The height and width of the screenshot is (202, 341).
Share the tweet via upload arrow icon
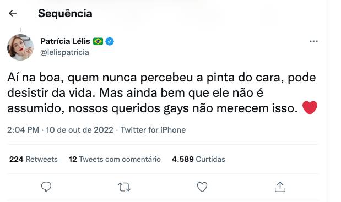(x=280, y=187)
